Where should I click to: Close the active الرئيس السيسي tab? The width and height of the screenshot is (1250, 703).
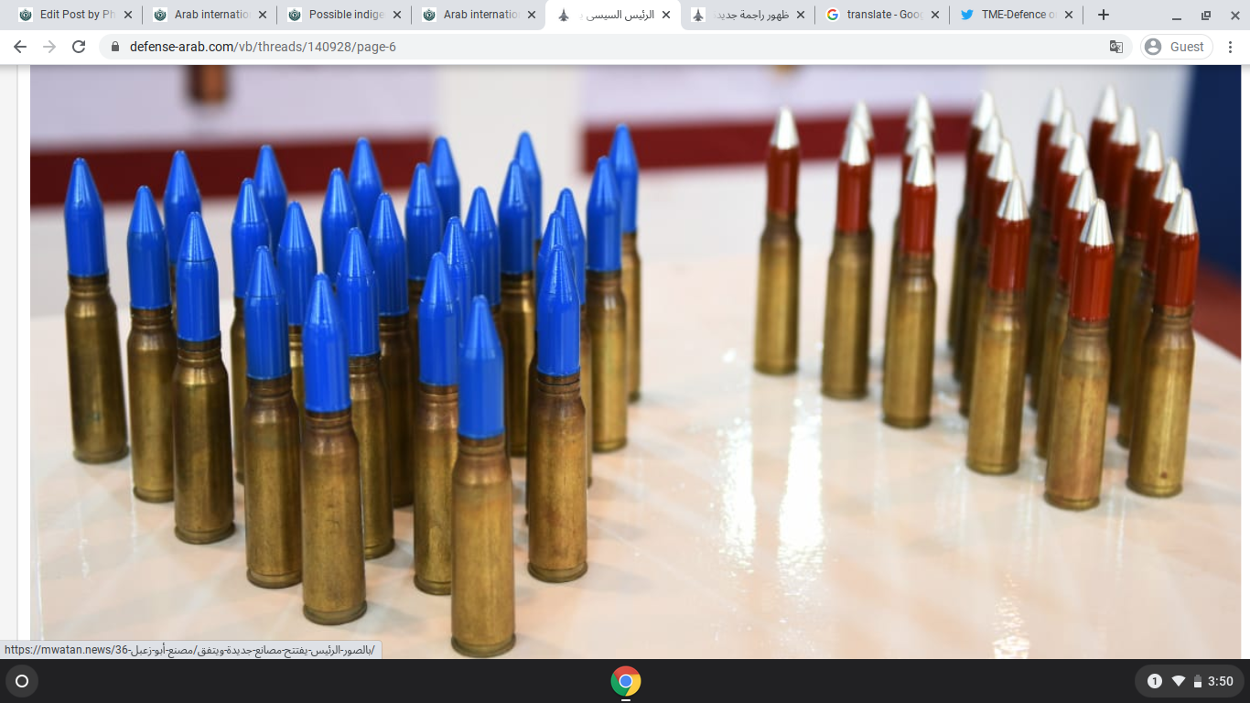pos(666,15)
